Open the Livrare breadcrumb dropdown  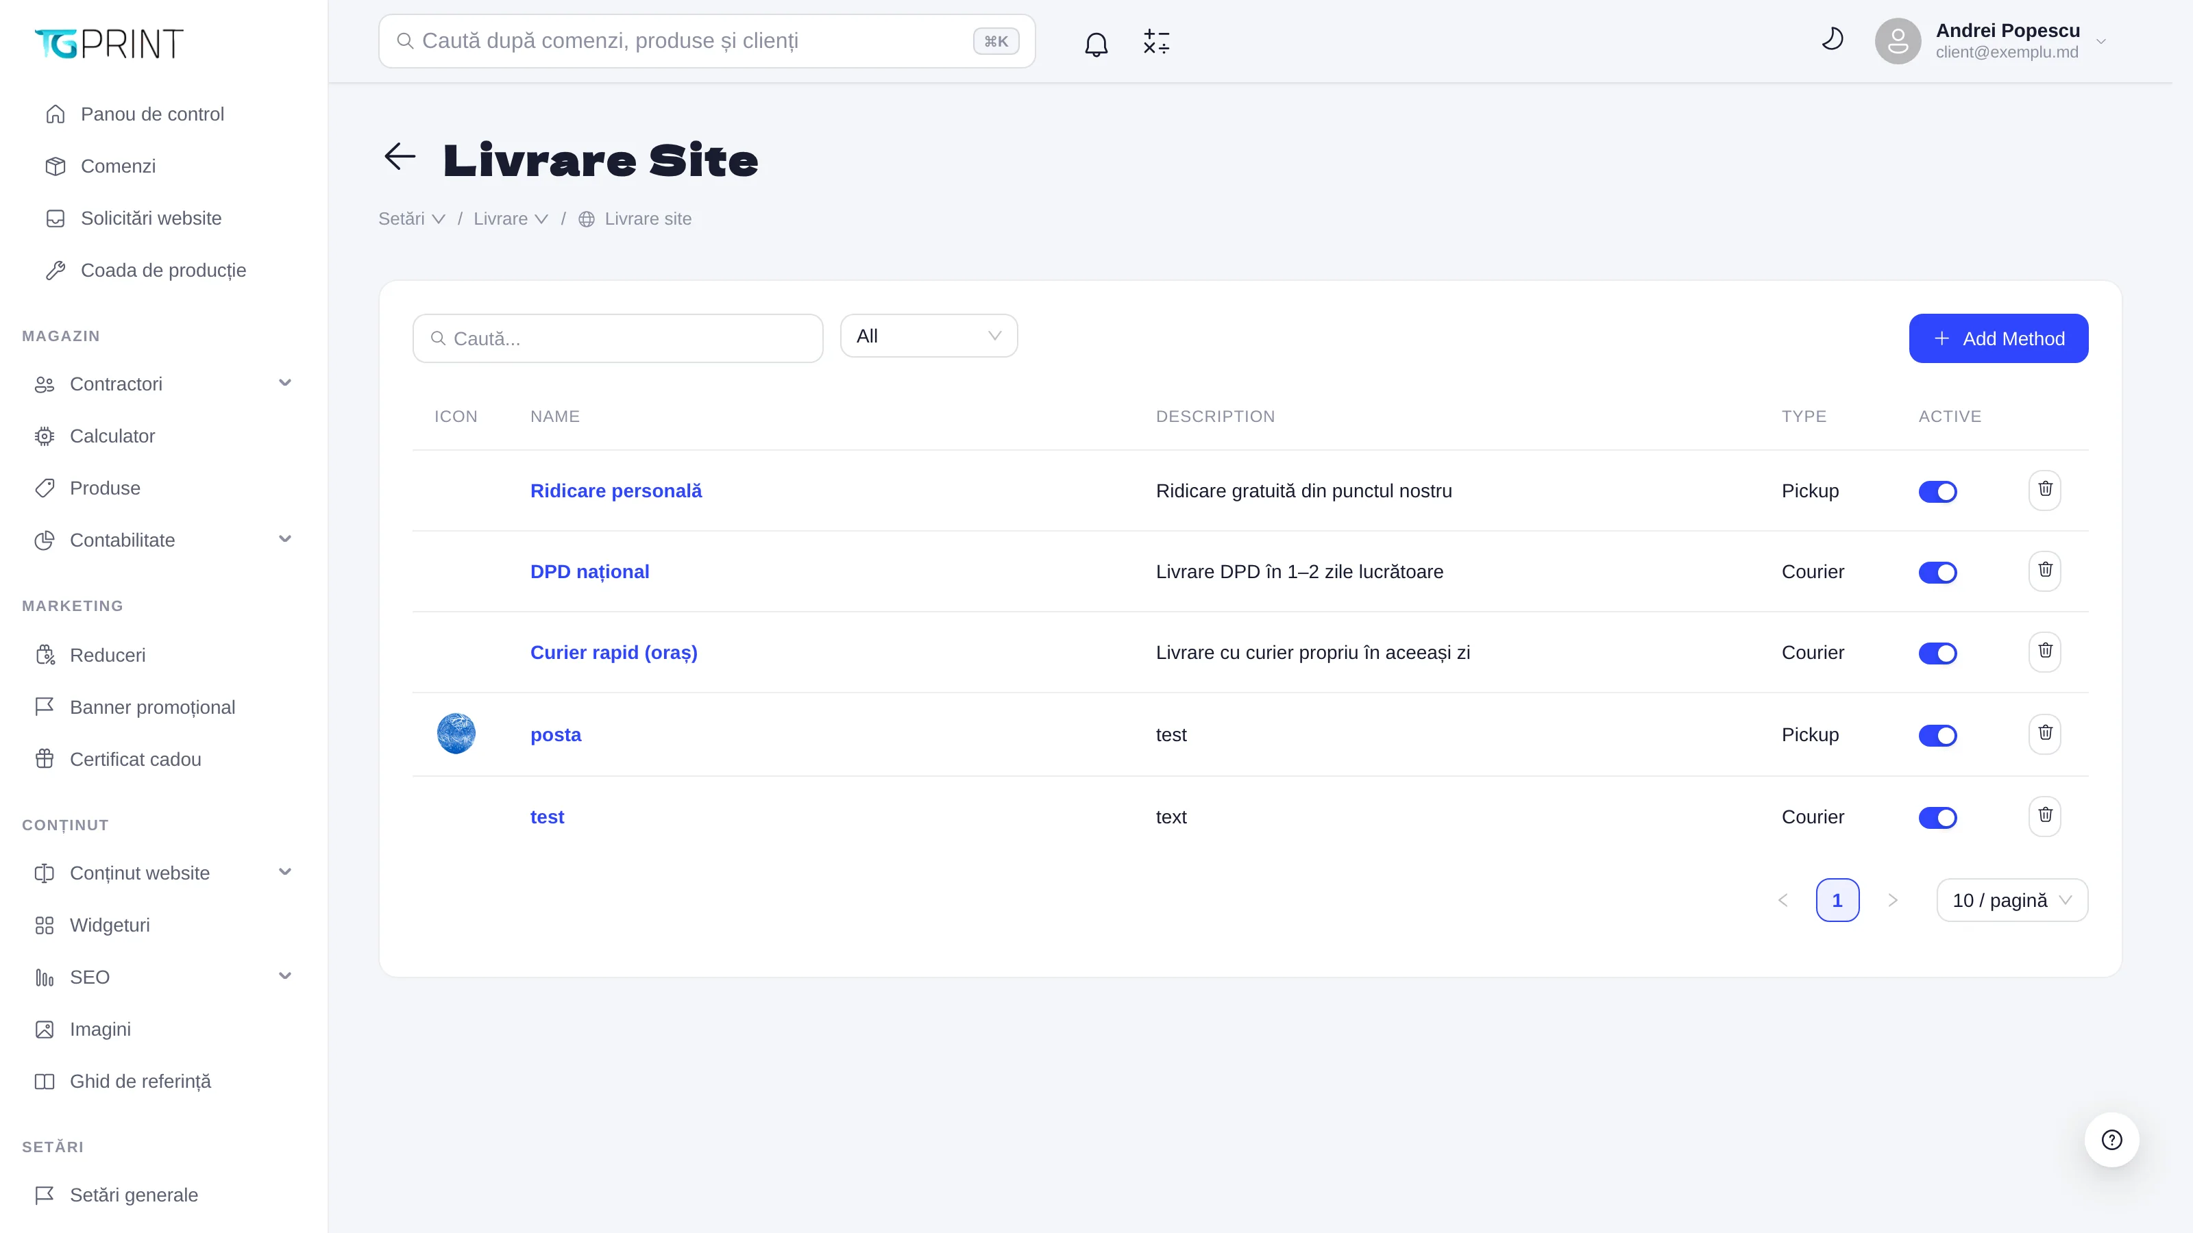[511, 219]
